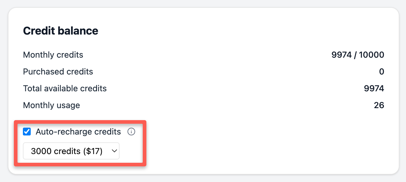Click the info icon beside Auto-recharge credits
This screenshot has width=406, height=182.
131,132
